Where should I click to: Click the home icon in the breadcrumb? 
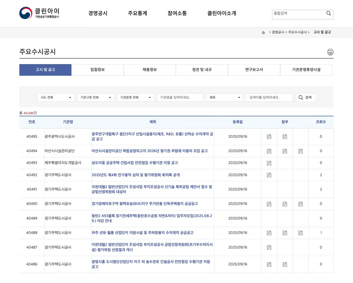(263, 32)
